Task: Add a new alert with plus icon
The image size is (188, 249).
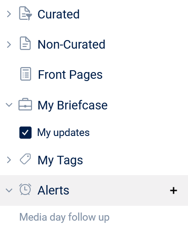Action: 174,190
